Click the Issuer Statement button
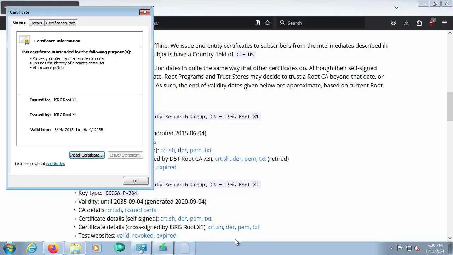This screenshot has width=453, height=255. point(125,155)
